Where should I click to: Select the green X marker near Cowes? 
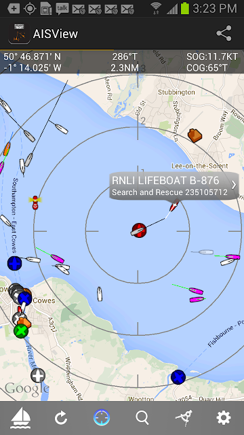pos(21,331)
